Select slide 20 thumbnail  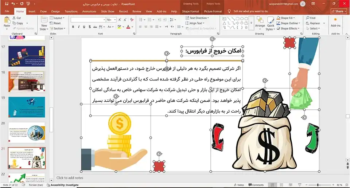[x=27, y=133]
